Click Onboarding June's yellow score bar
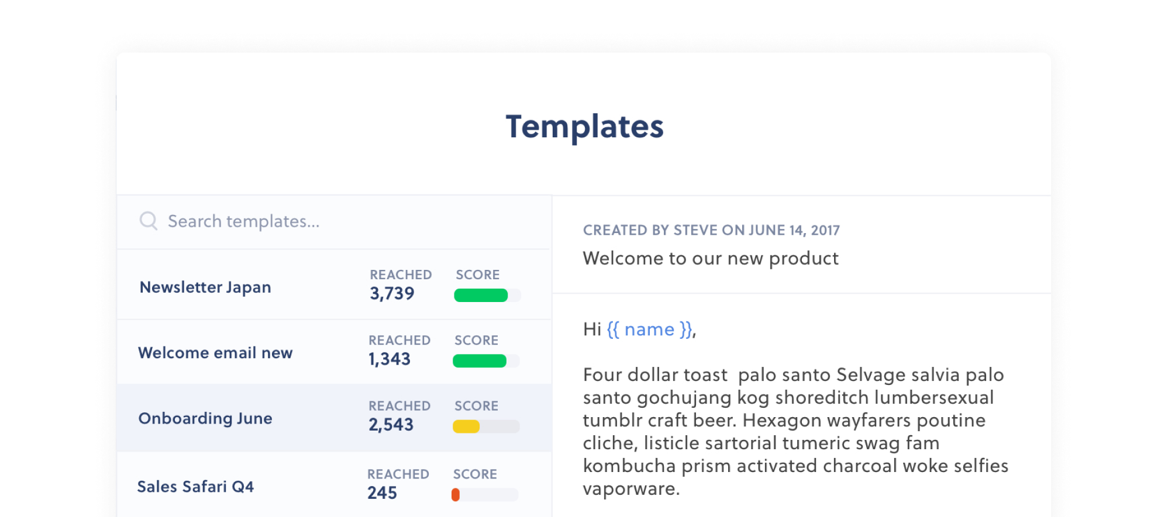Viewport: 1168px width, 517px height. tap(467, 426)
